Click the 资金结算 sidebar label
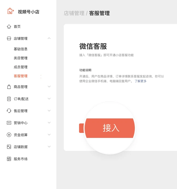177x189 pixels. point(21,135)
